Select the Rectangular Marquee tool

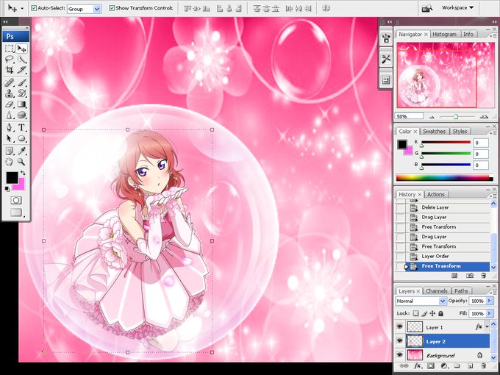[10, 49]
